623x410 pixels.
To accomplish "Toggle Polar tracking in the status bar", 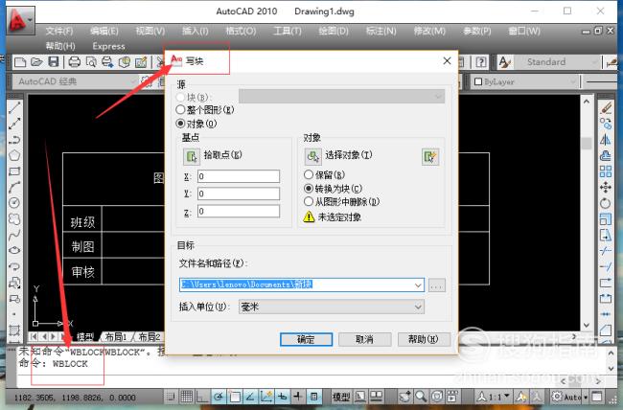I will (x=219, y=396).
